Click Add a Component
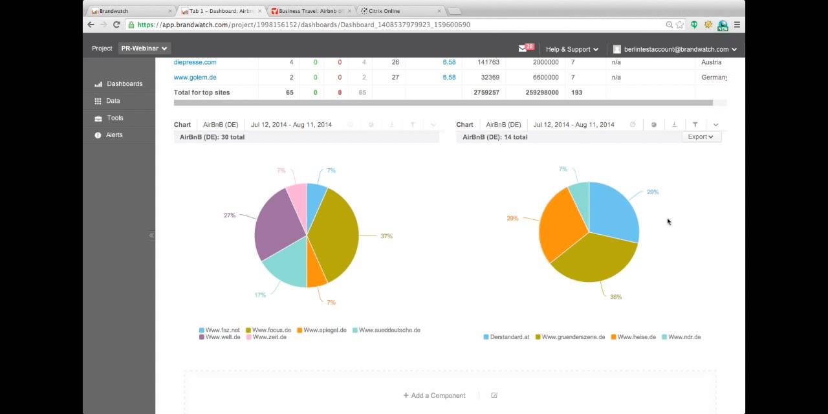Screen dimensions: 828x414 click(x=434, y=395)
